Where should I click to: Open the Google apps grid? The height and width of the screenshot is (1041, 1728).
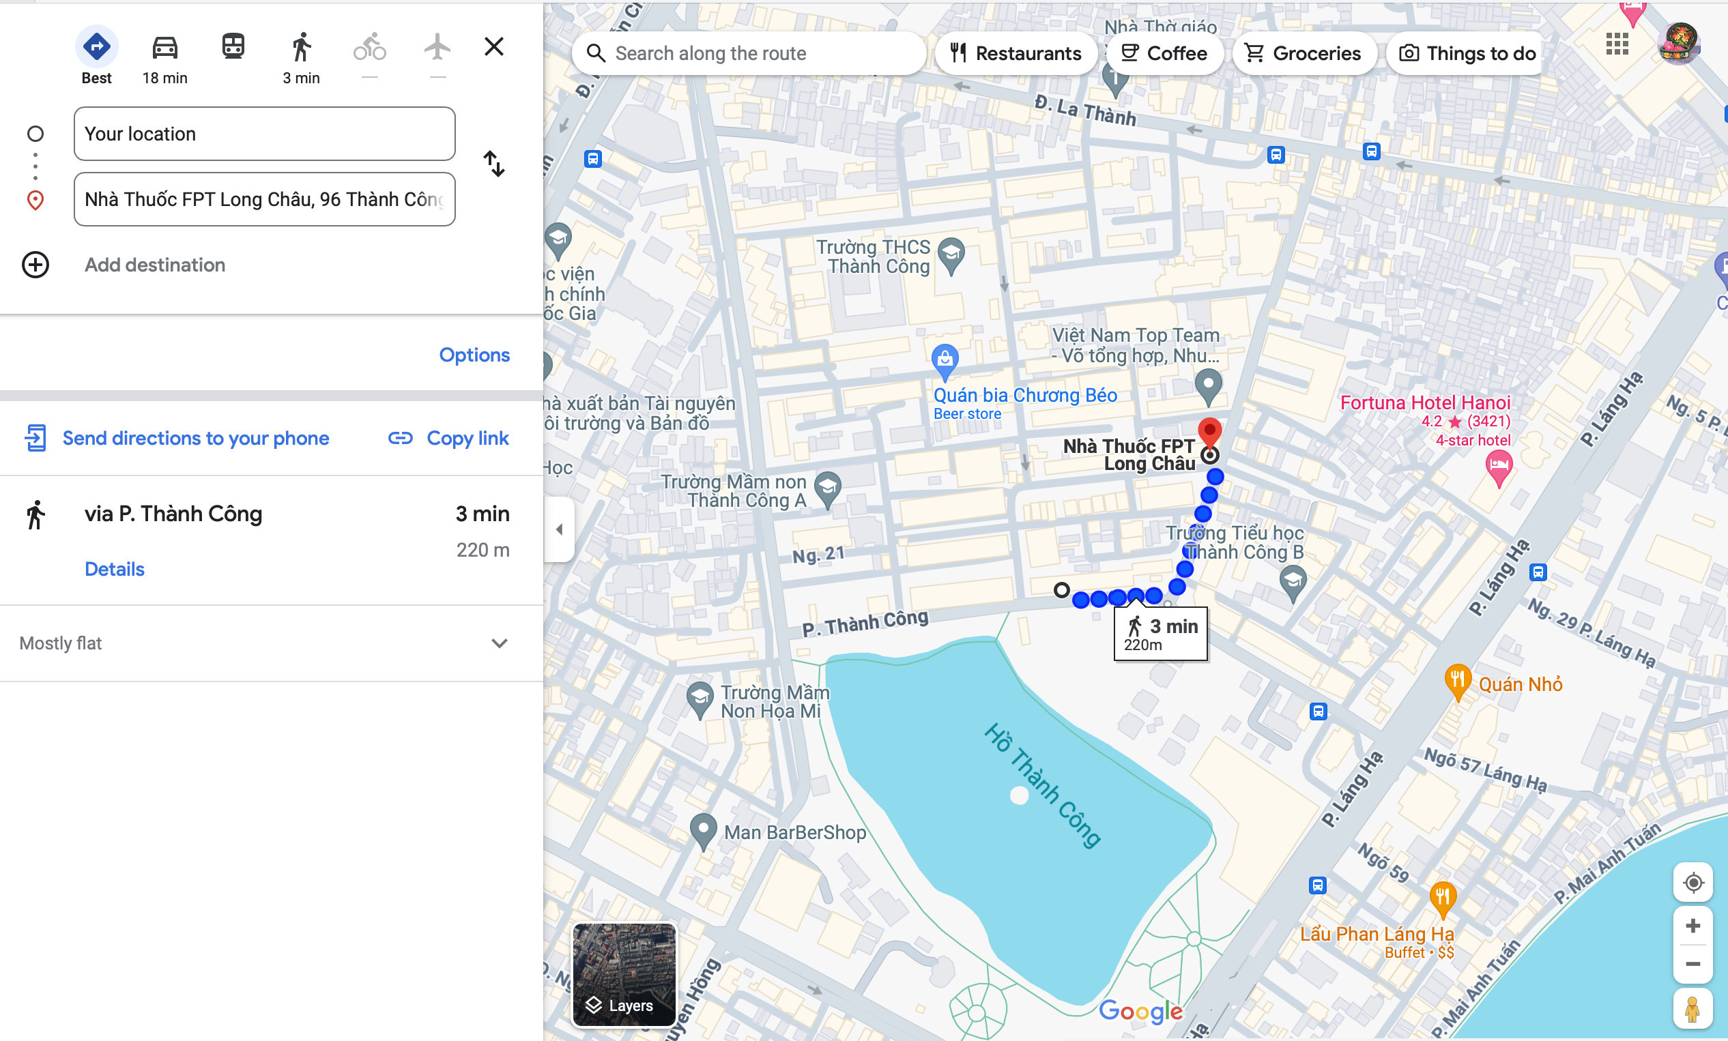pos(1617,44)
